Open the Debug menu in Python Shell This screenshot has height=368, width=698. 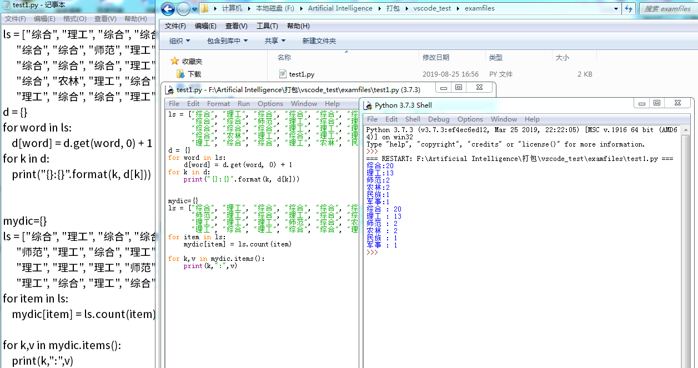[439, 119]
